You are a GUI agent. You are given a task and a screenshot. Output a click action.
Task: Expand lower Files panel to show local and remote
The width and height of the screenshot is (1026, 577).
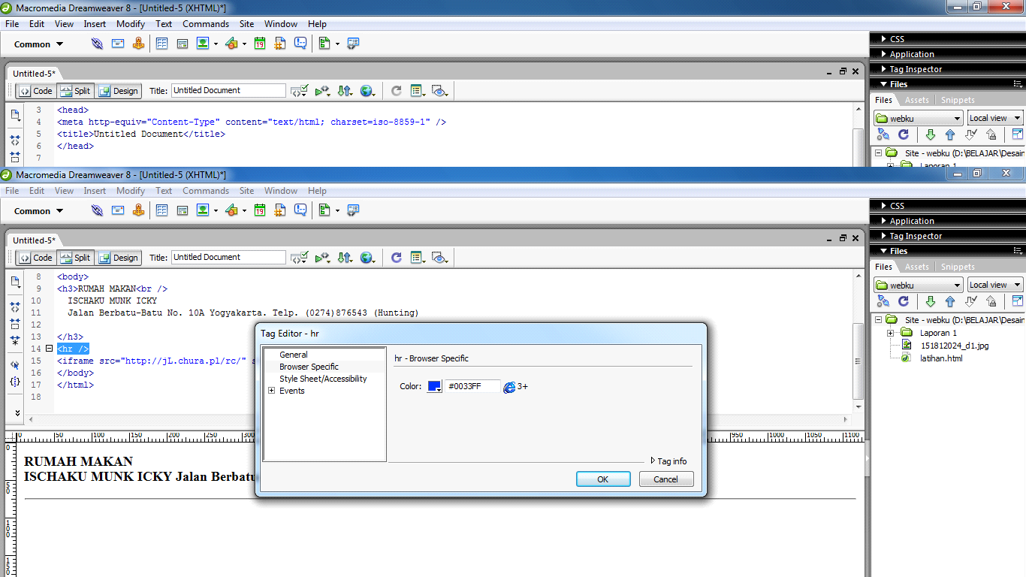point(1018,301)
